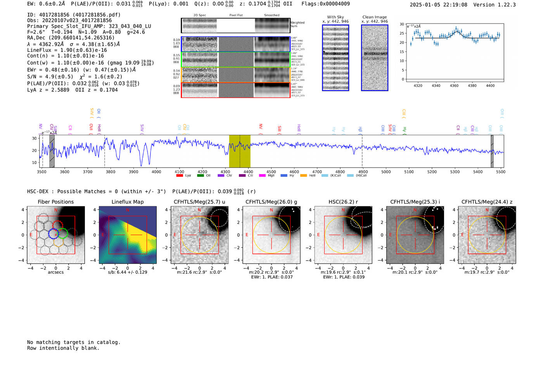Select the red-outlined 2D spectrum row
This screenshot has height=369, width=543.
coord(235,90)
